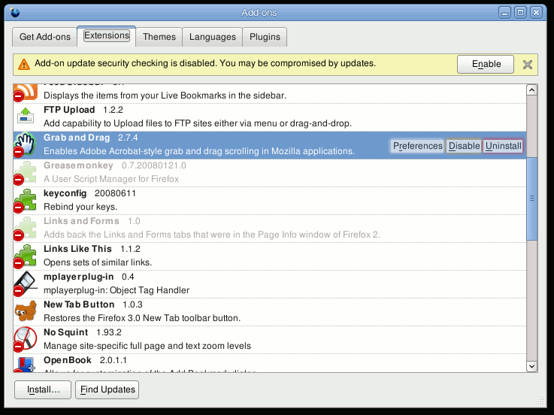Switch to the Languages tab
The width and height of the screenshot is (554, 415).
click(212, 37)
